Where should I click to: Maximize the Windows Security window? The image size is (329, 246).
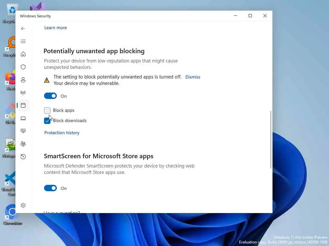coord(250,16)
